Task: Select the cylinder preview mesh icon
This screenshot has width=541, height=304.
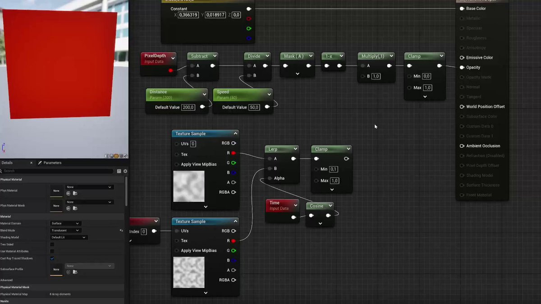Action: [107, 156]
